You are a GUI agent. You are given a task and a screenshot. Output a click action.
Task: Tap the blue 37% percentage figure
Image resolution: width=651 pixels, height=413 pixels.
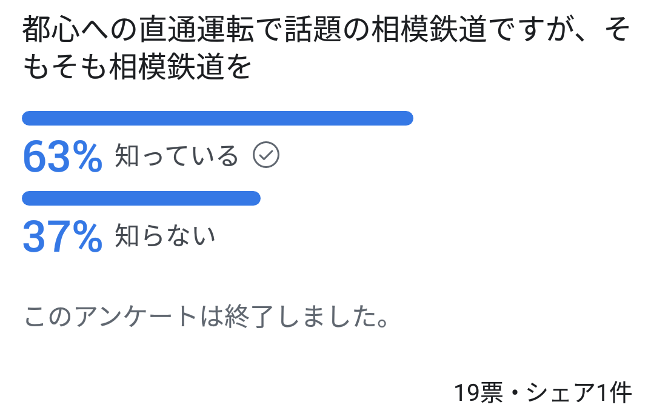pos(62,237)
